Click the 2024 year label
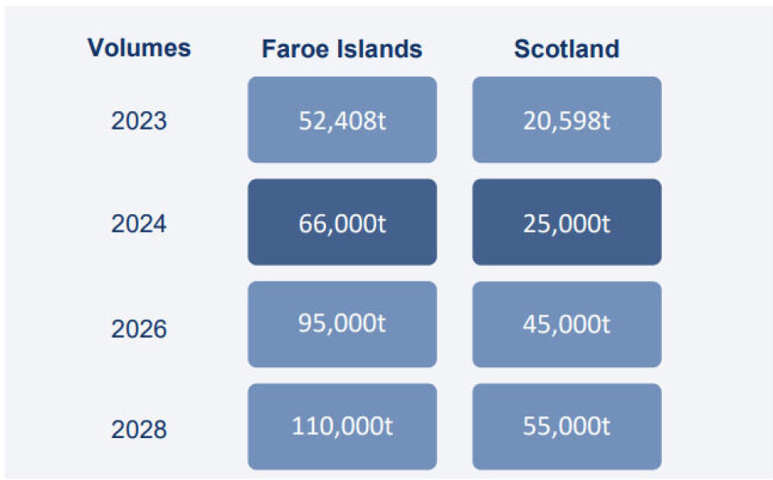The height and width of the screenshot is (480, 773). 139,223
